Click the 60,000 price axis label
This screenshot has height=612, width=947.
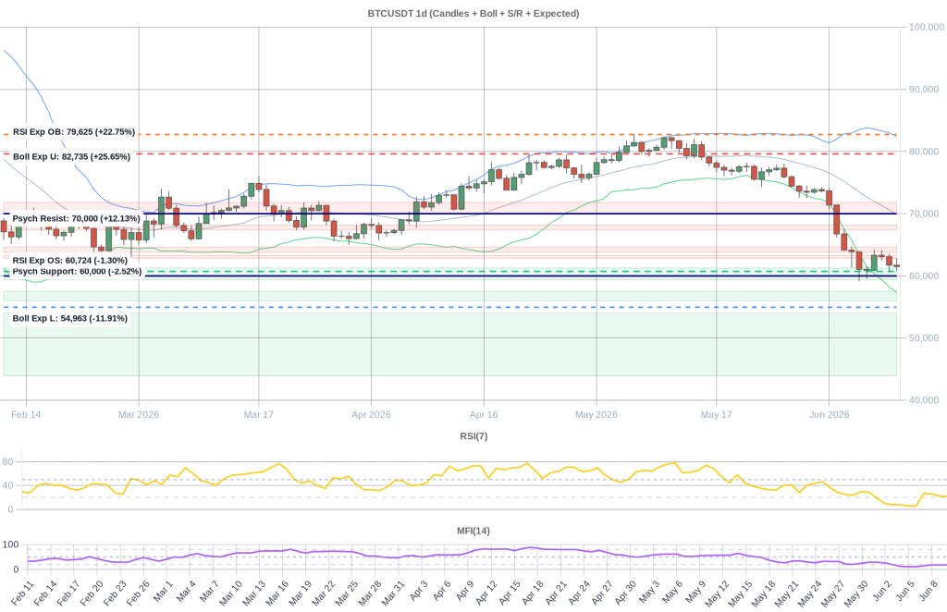click(924, 275)
